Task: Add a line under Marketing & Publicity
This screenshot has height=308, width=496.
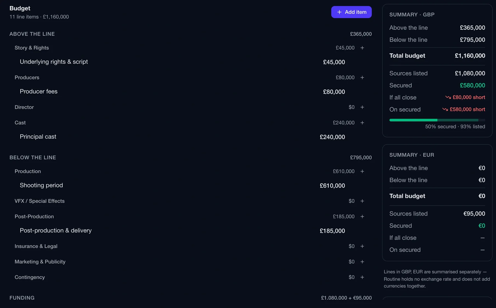Action: [x=362, y=262]
